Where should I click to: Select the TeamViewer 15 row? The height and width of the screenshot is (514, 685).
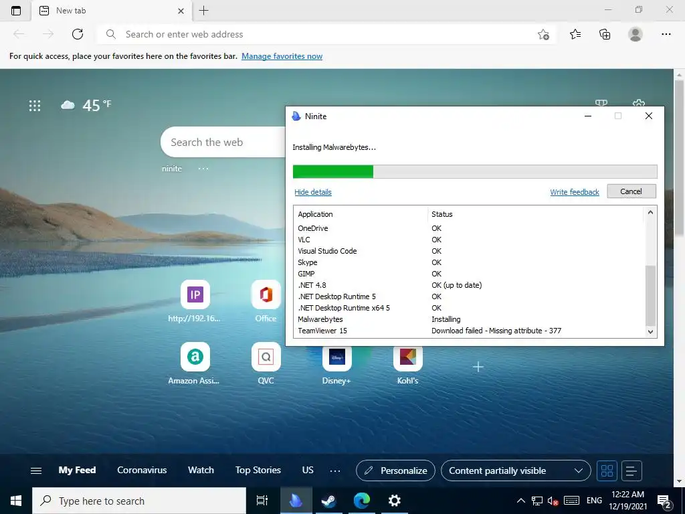coord(470,331)
